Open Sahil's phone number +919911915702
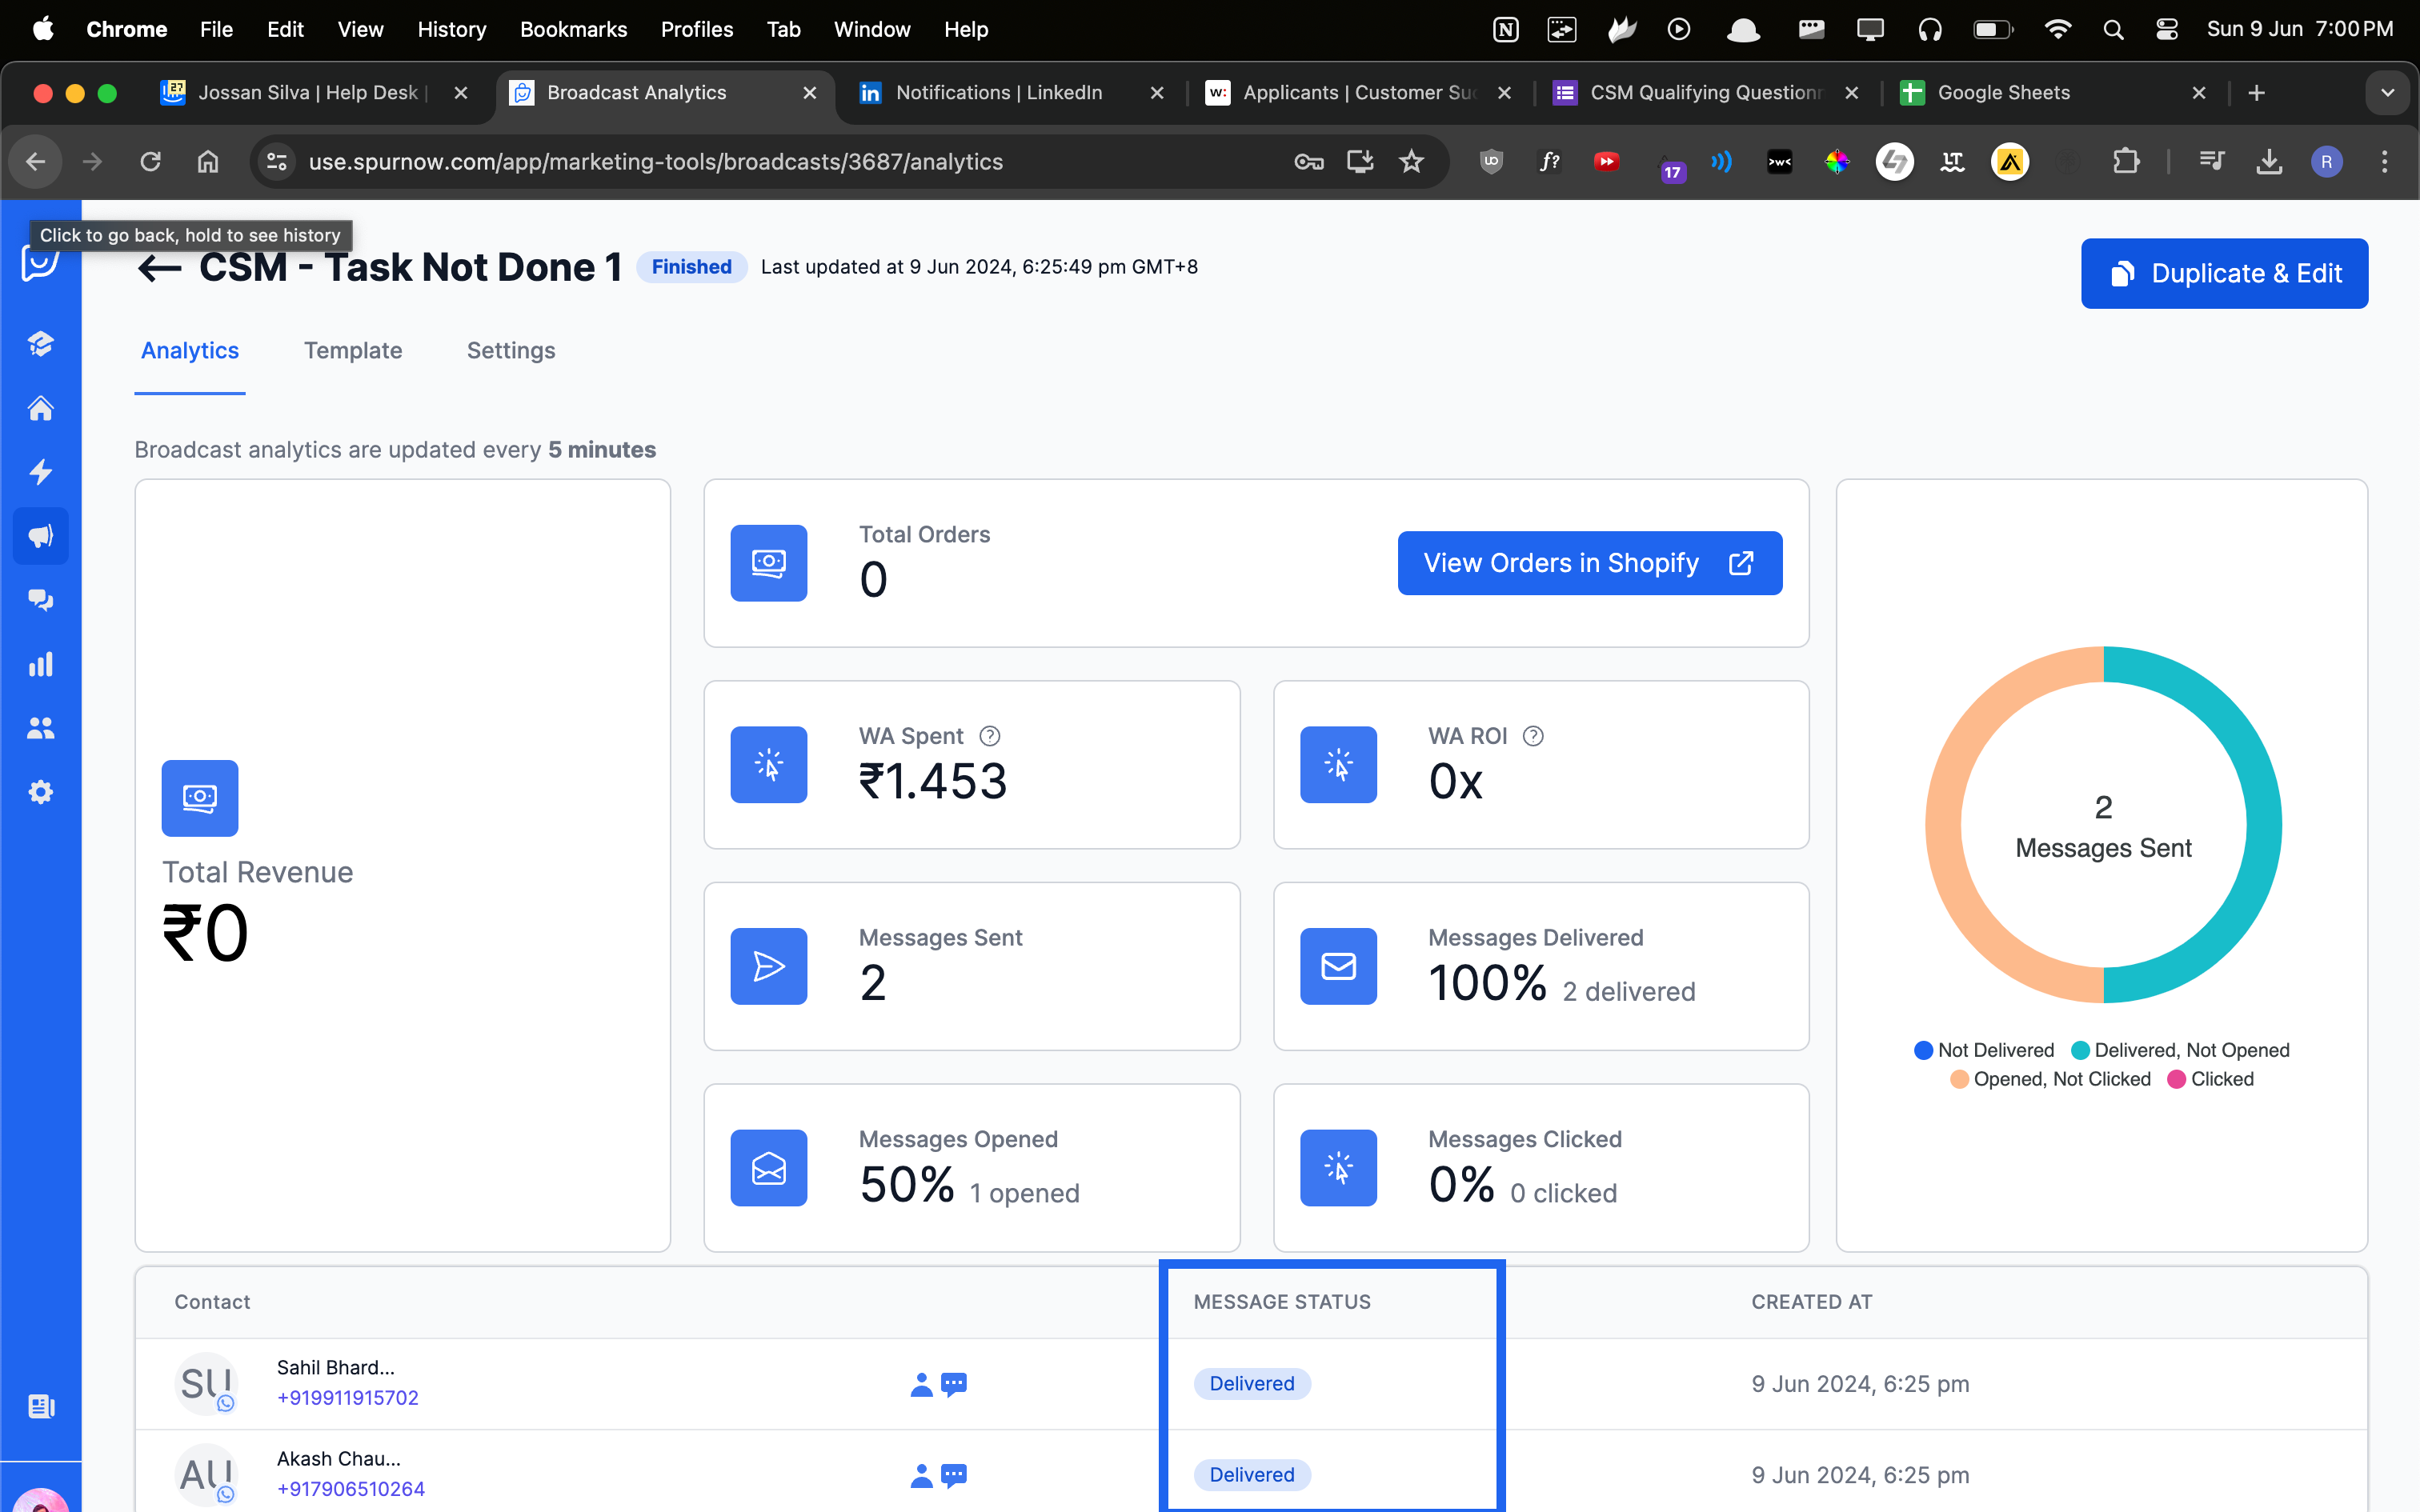 click(x=348, y=1398)
